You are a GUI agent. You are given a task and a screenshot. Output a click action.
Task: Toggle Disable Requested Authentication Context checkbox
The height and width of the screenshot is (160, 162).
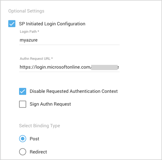(22, 91)
